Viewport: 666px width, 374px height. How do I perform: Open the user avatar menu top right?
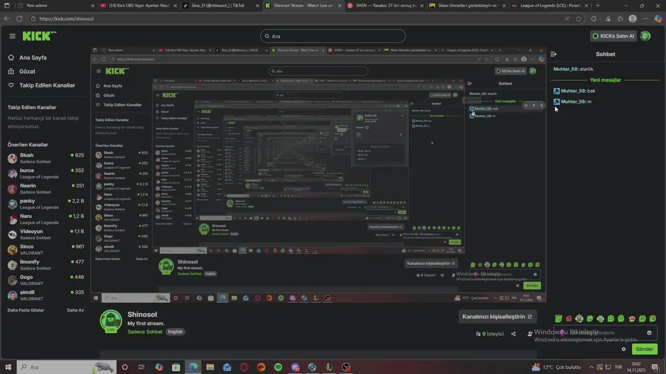pos(645,36)
